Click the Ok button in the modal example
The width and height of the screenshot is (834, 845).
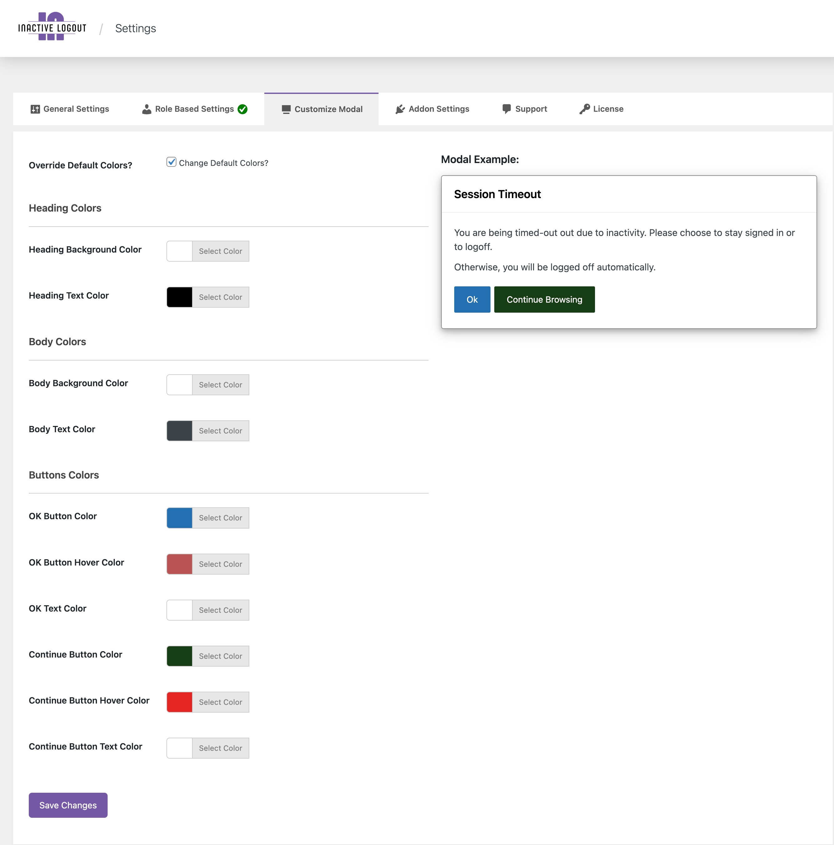[x=472, y=300]
